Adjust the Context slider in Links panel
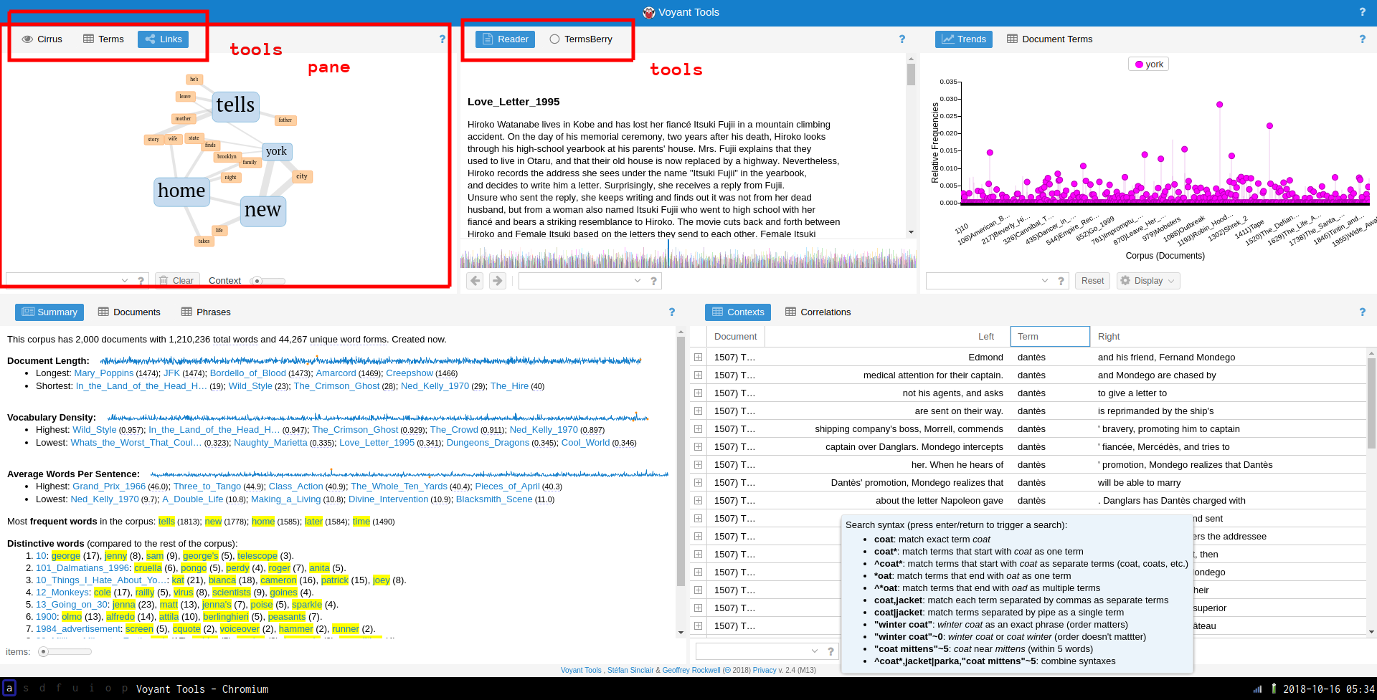Viewport: 1377px width, 700px height. [268, 281]
